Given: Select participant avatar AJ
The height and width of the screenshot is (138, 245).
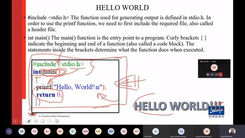Looking at the screenshot, I should click(x=47, y=131).
